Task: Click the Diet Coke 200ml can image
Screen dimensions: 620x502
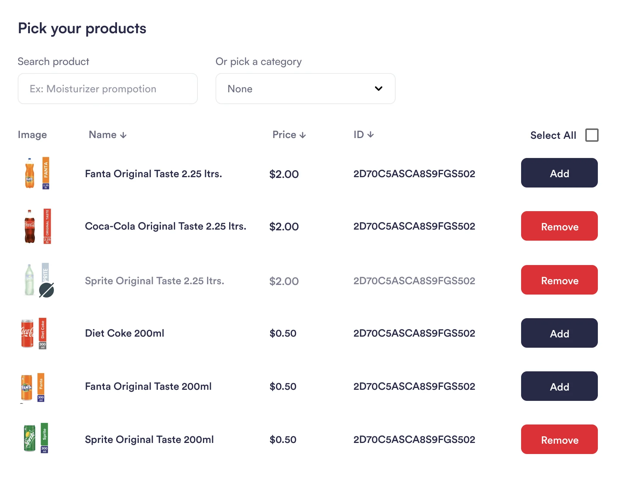Action: 34,333
